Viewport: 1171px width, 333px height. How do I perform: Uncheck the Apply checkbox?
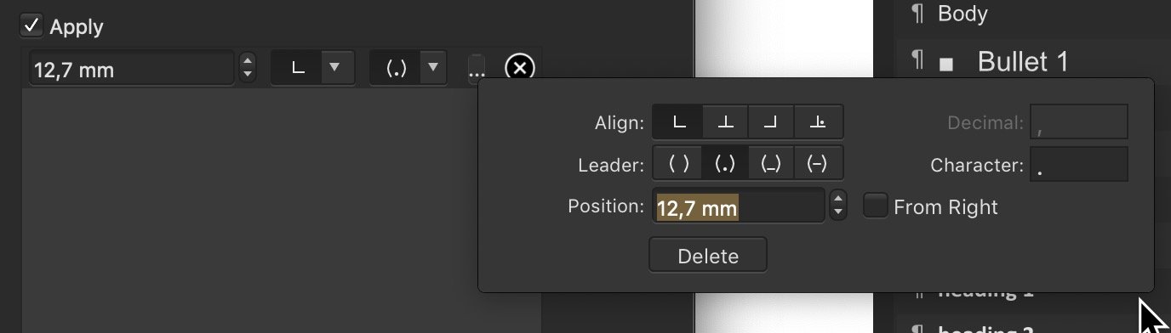31,26
